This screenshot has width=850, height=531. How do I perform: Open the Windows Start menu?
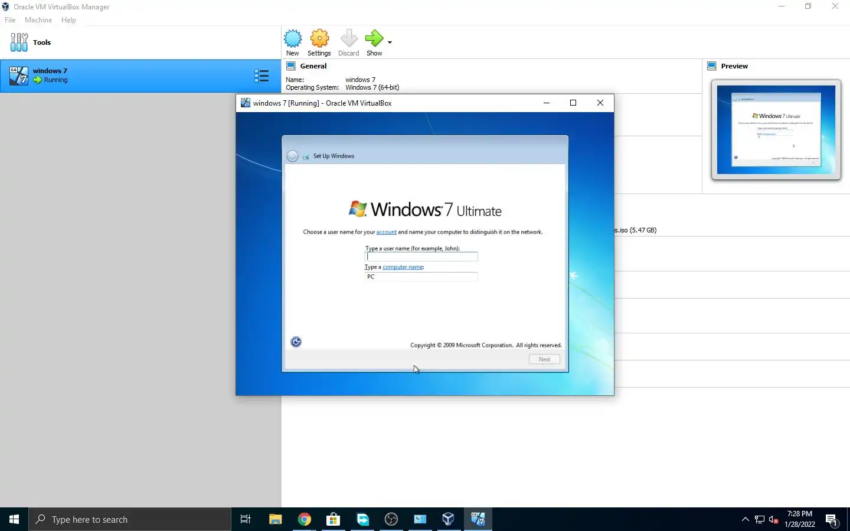[x=14, y=519]
